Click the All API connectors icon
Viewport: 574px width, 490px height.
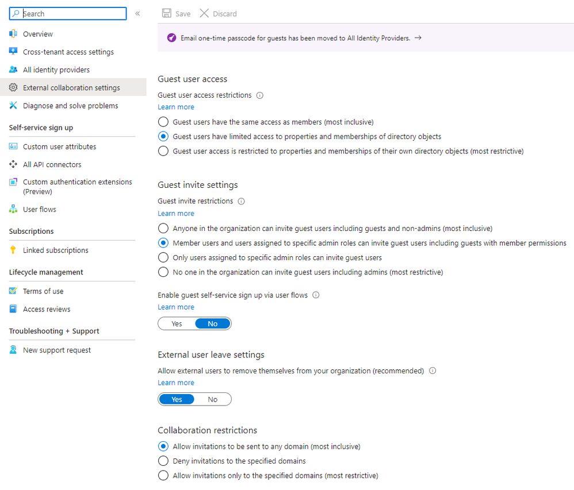point(13,164)
